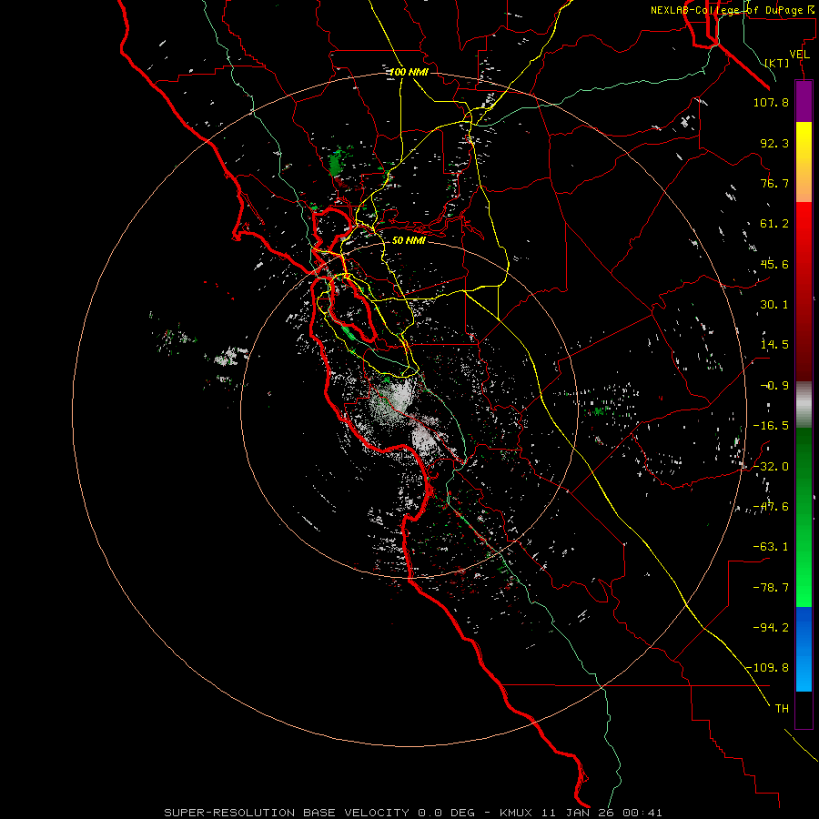Select the -47.6 scale value
This screenshot has width=819, height=819.
tap(771, 507)
